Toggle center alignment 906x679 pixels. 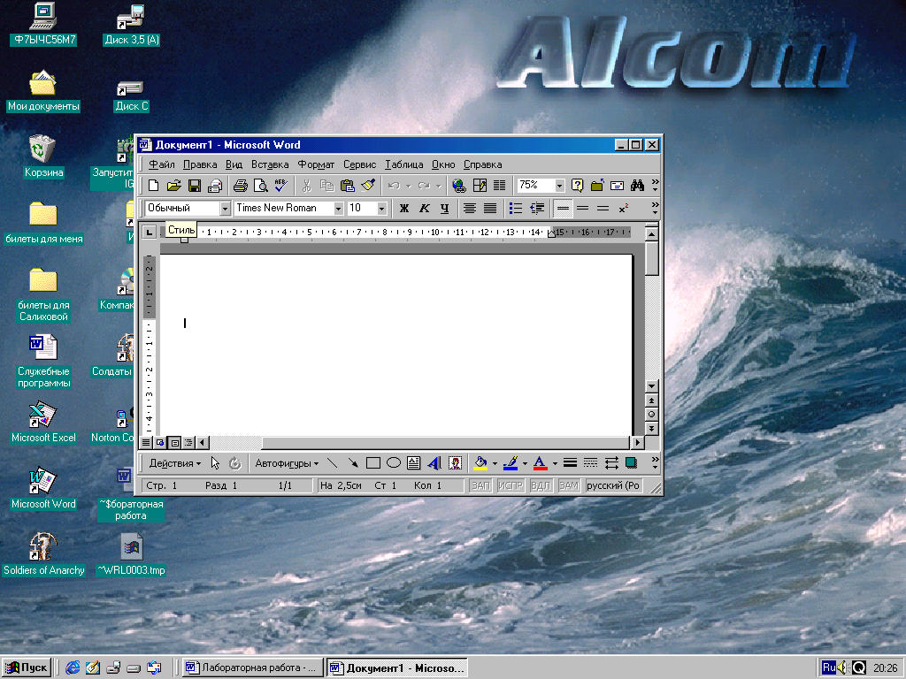469,208
